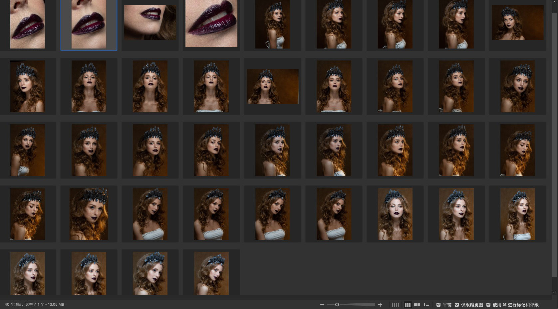Select the landscape portrait thumbnail ending top row
Screen dimensions: 558x309
coord(518,23)
